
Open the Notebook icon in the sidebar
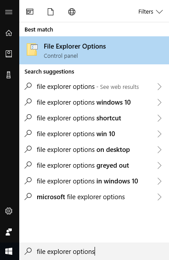pos(9,54)
